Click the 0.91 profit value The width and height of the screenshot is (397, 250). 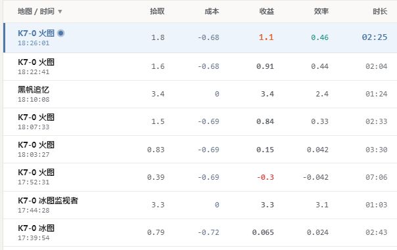[265, 66]
